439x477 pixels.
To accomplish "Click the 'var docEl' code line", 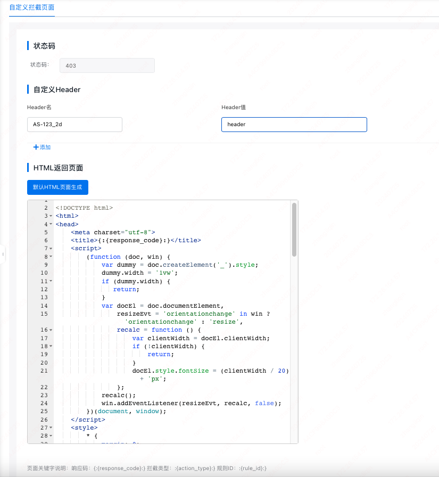I will pos(163,306).
